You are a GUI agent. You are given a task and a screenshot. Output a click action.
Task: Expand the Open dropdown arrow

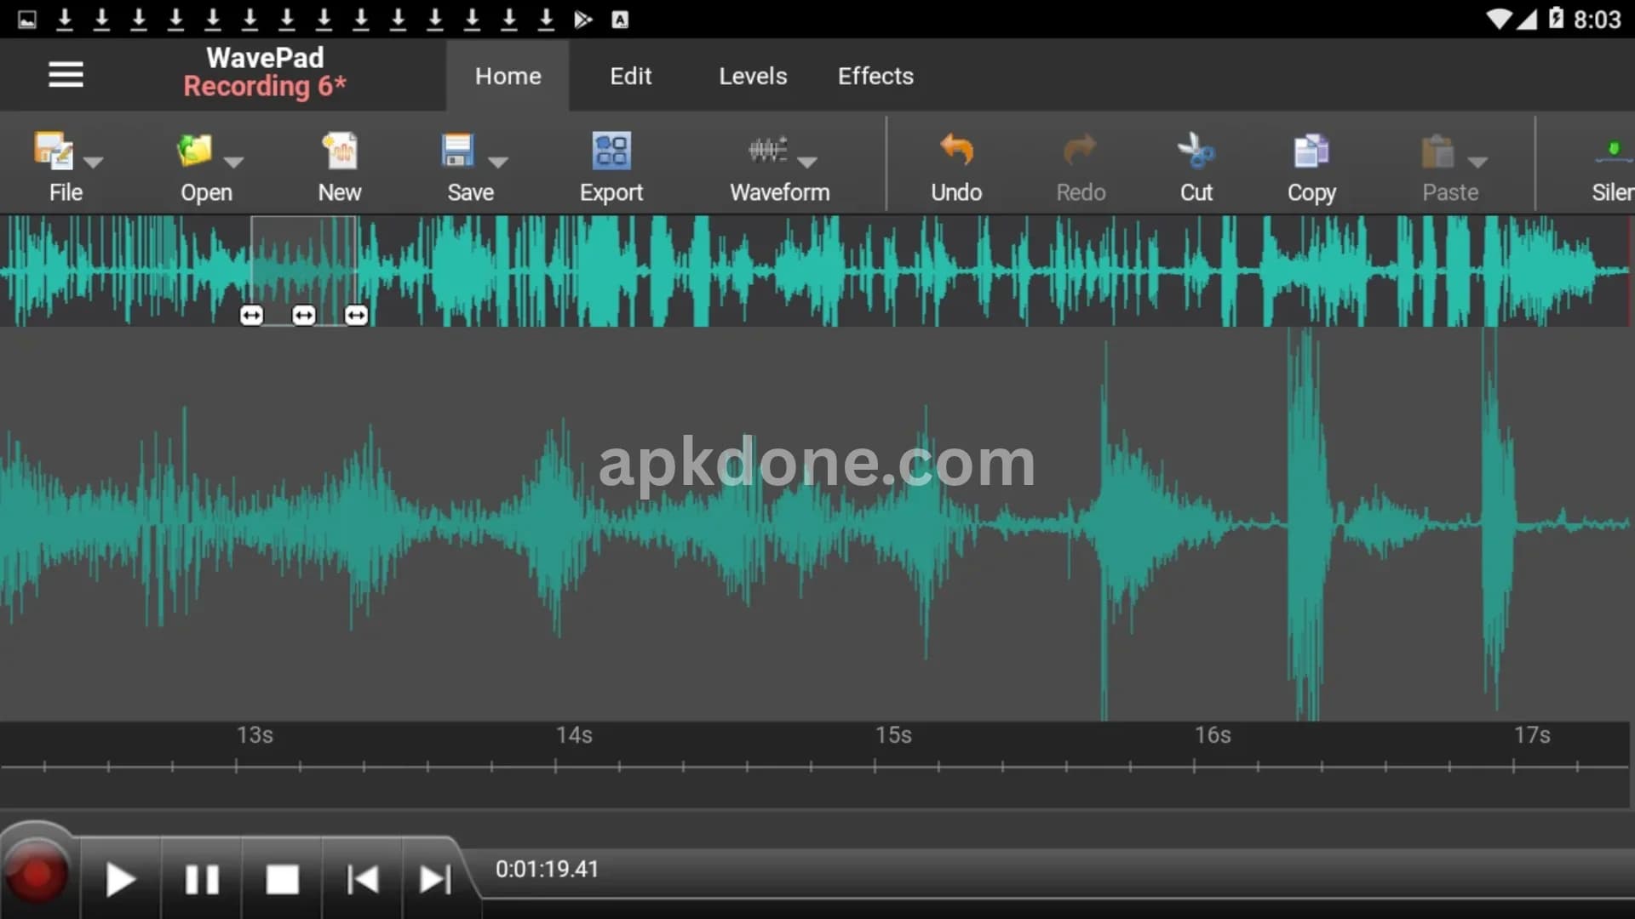[233, 162]
